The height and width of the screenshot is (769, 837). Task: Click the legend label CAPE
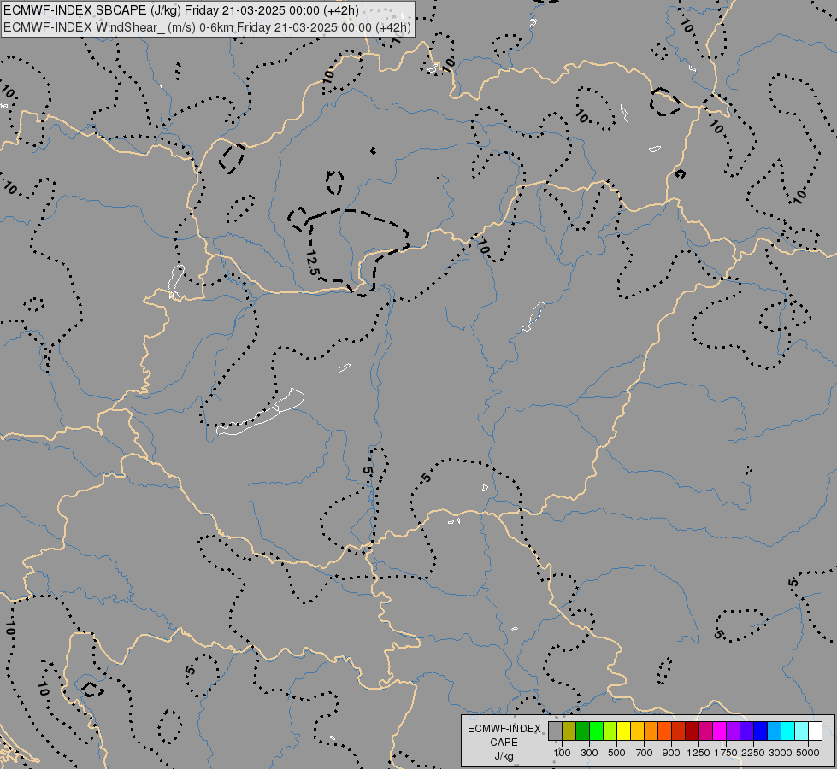coord(504,743)
